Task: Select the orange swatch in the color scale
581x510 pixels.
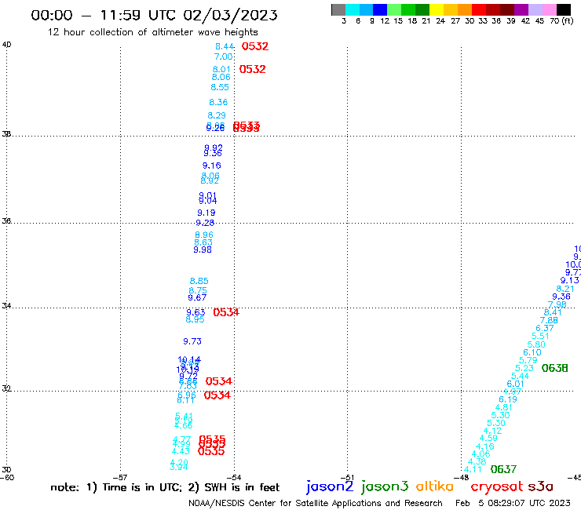Action: 465,9
